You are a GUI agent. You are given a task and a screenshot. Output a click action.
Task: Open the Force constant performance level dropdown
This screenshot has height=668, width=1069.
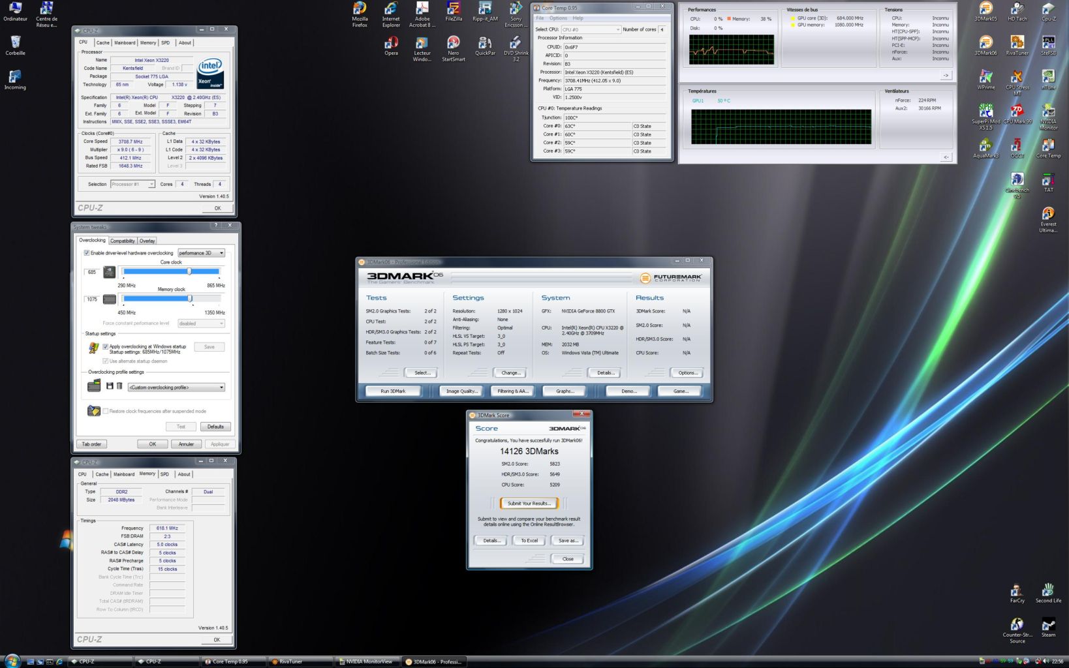(x=201, y=323)
